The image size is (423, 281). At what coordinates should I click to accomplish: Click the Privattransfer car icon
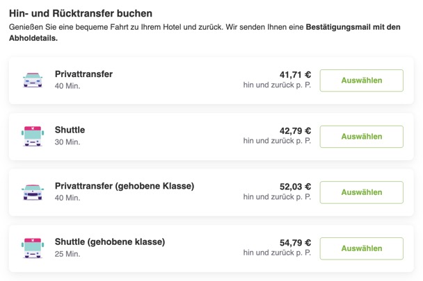[33, 80]
